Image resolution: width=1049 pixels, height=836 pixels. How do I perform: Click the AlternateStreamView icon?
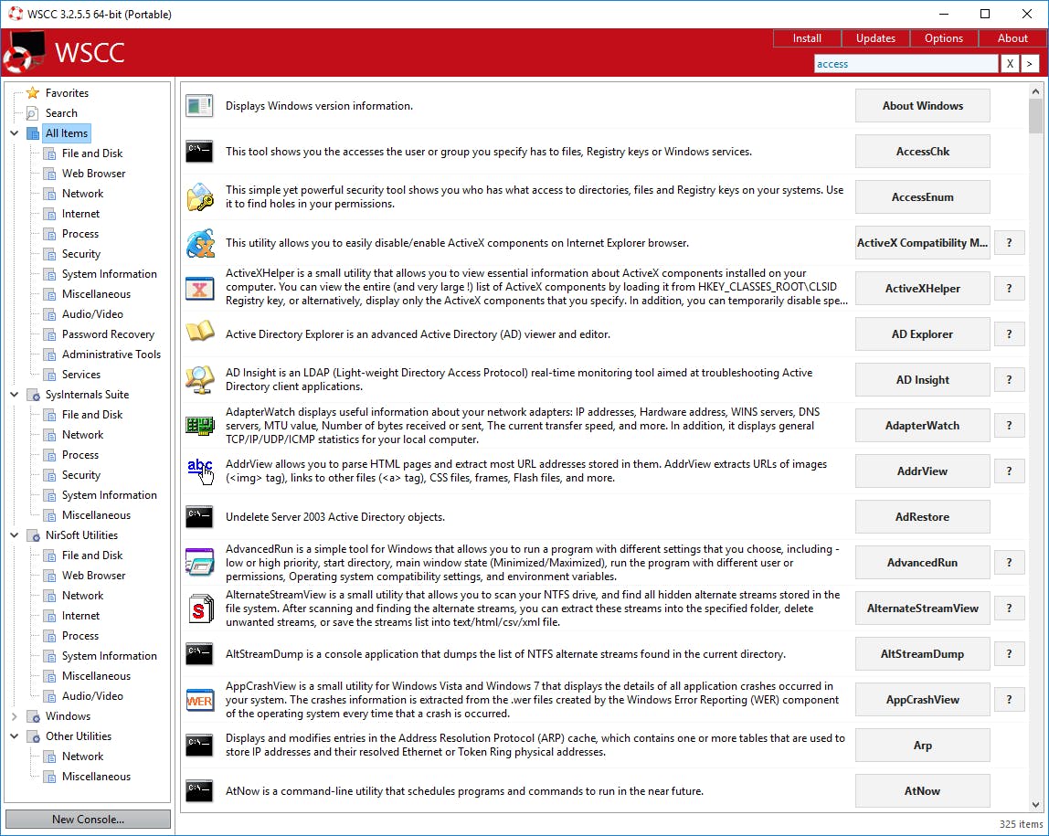point(199,608)
